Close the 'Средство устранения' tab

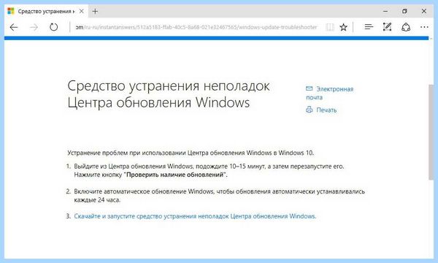pyautogui.click(x=82, y=11)
